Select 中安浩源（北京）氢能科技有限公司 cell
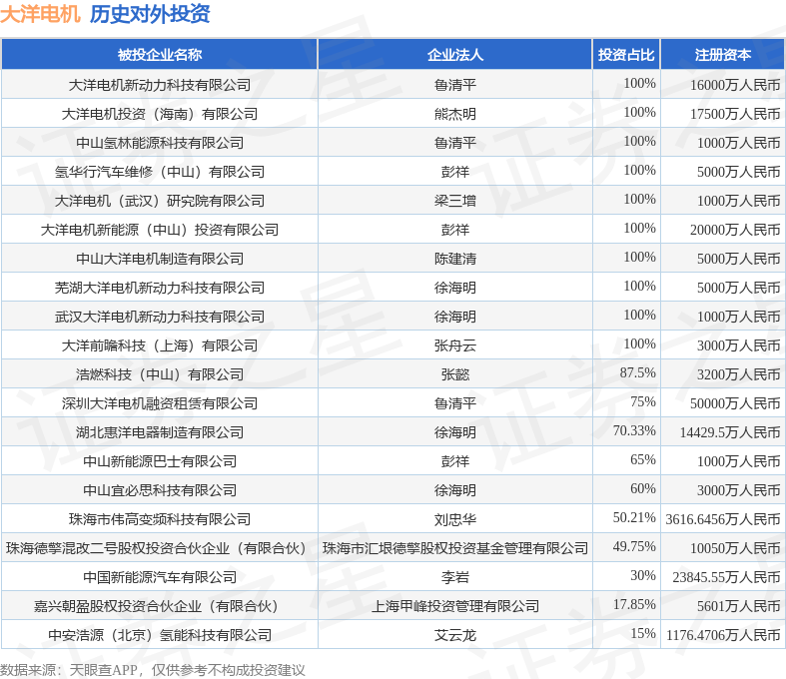 (160, 635)
